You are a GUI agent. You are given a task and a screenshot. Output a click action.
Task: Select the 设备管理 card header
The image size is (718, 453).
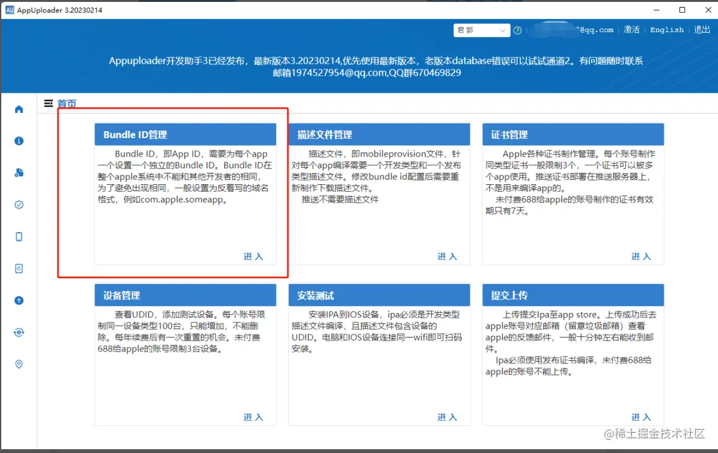tap(186, 295)
